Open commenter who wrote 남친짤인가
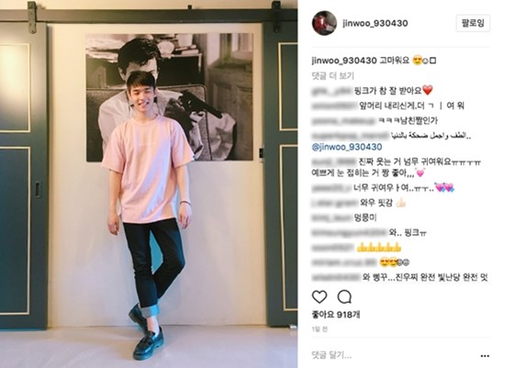Screen dimensions: 505x368 point(343,121)
